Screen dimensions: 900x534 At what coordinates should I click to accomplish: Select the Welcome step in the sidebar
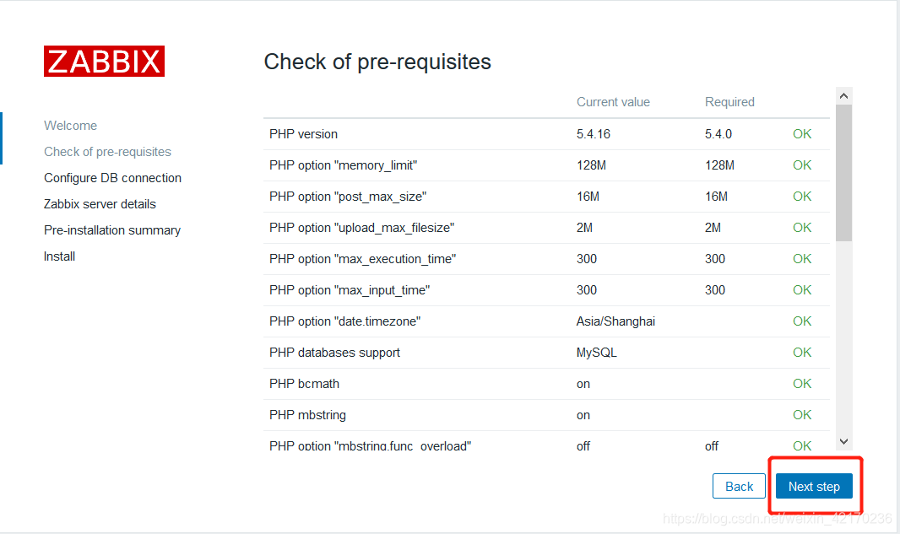pyautogui.click(x=70, y=126)
